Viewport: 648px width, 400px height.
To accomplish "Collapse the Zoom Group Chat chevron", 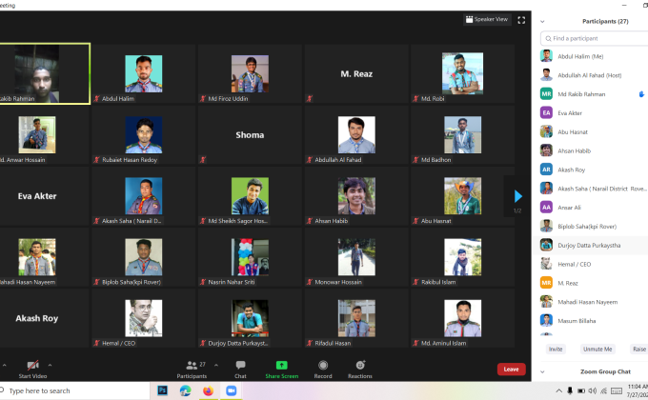I will [x=542, y=371].
